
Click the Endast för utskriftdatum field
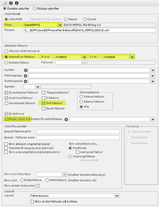point(109,119)
